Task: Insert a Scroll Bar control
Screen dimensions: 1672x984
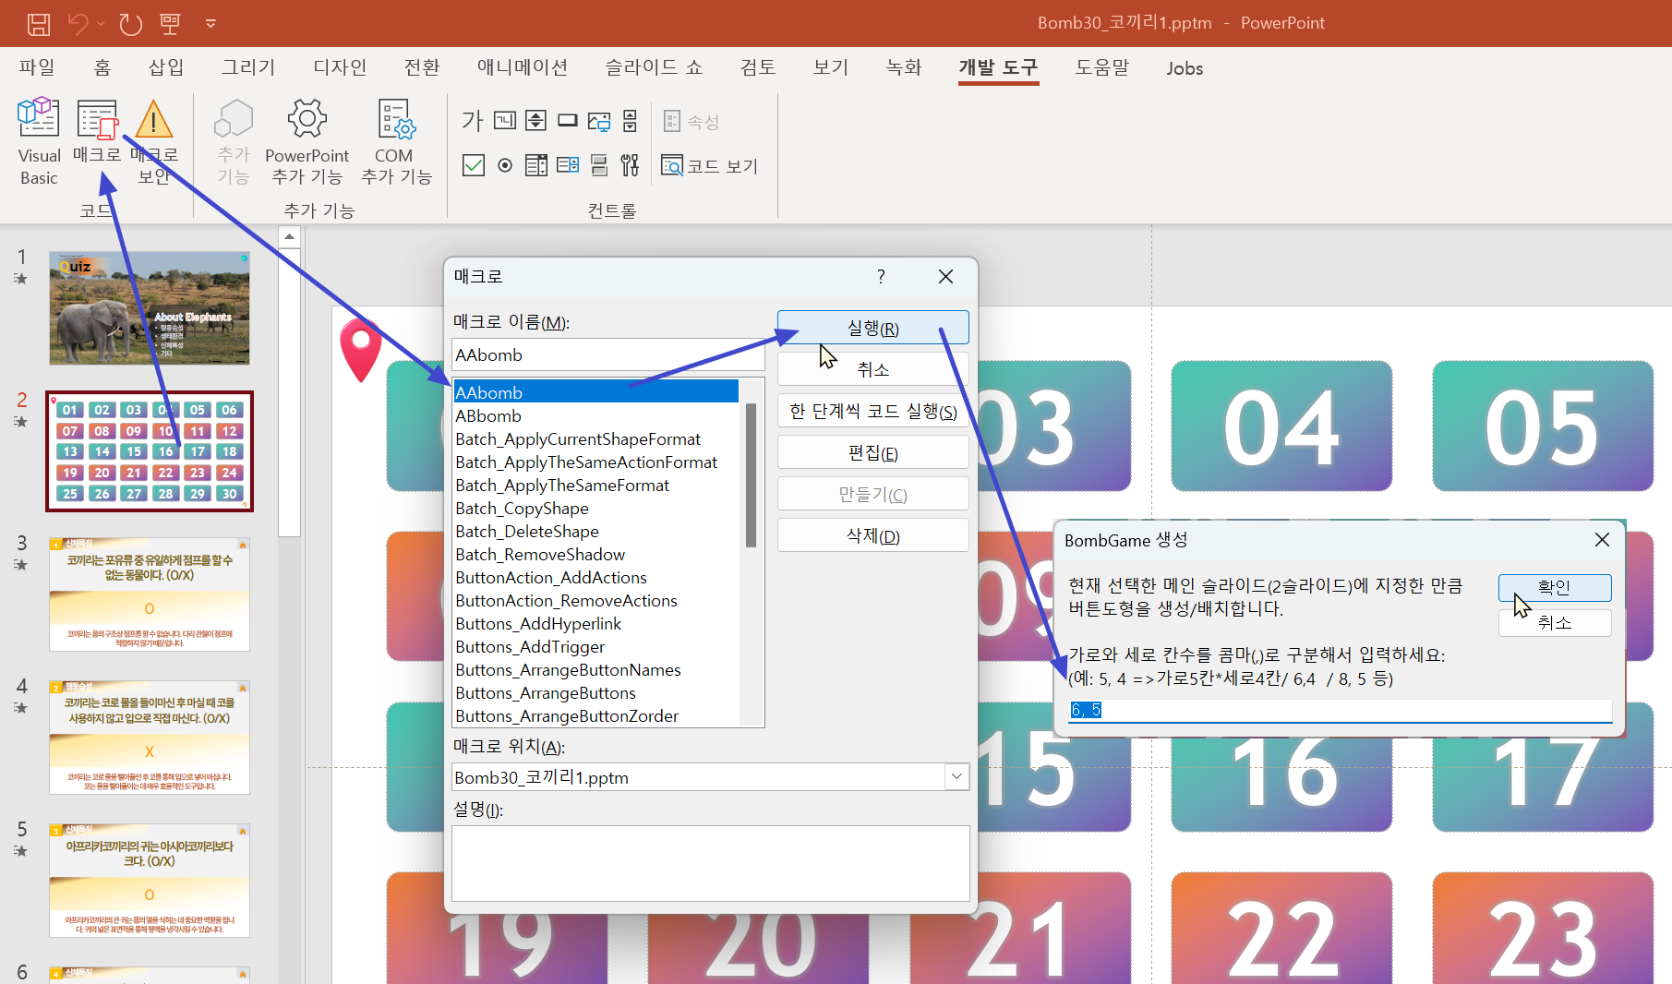Action: [630, 121]
